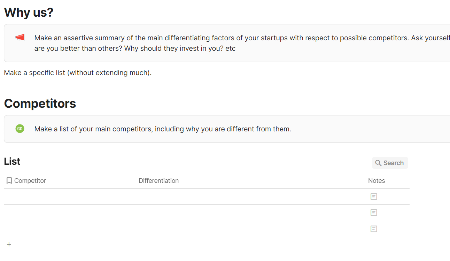Add a new row with plus icon
Screen dimensions: 450x261
[9, 244]
